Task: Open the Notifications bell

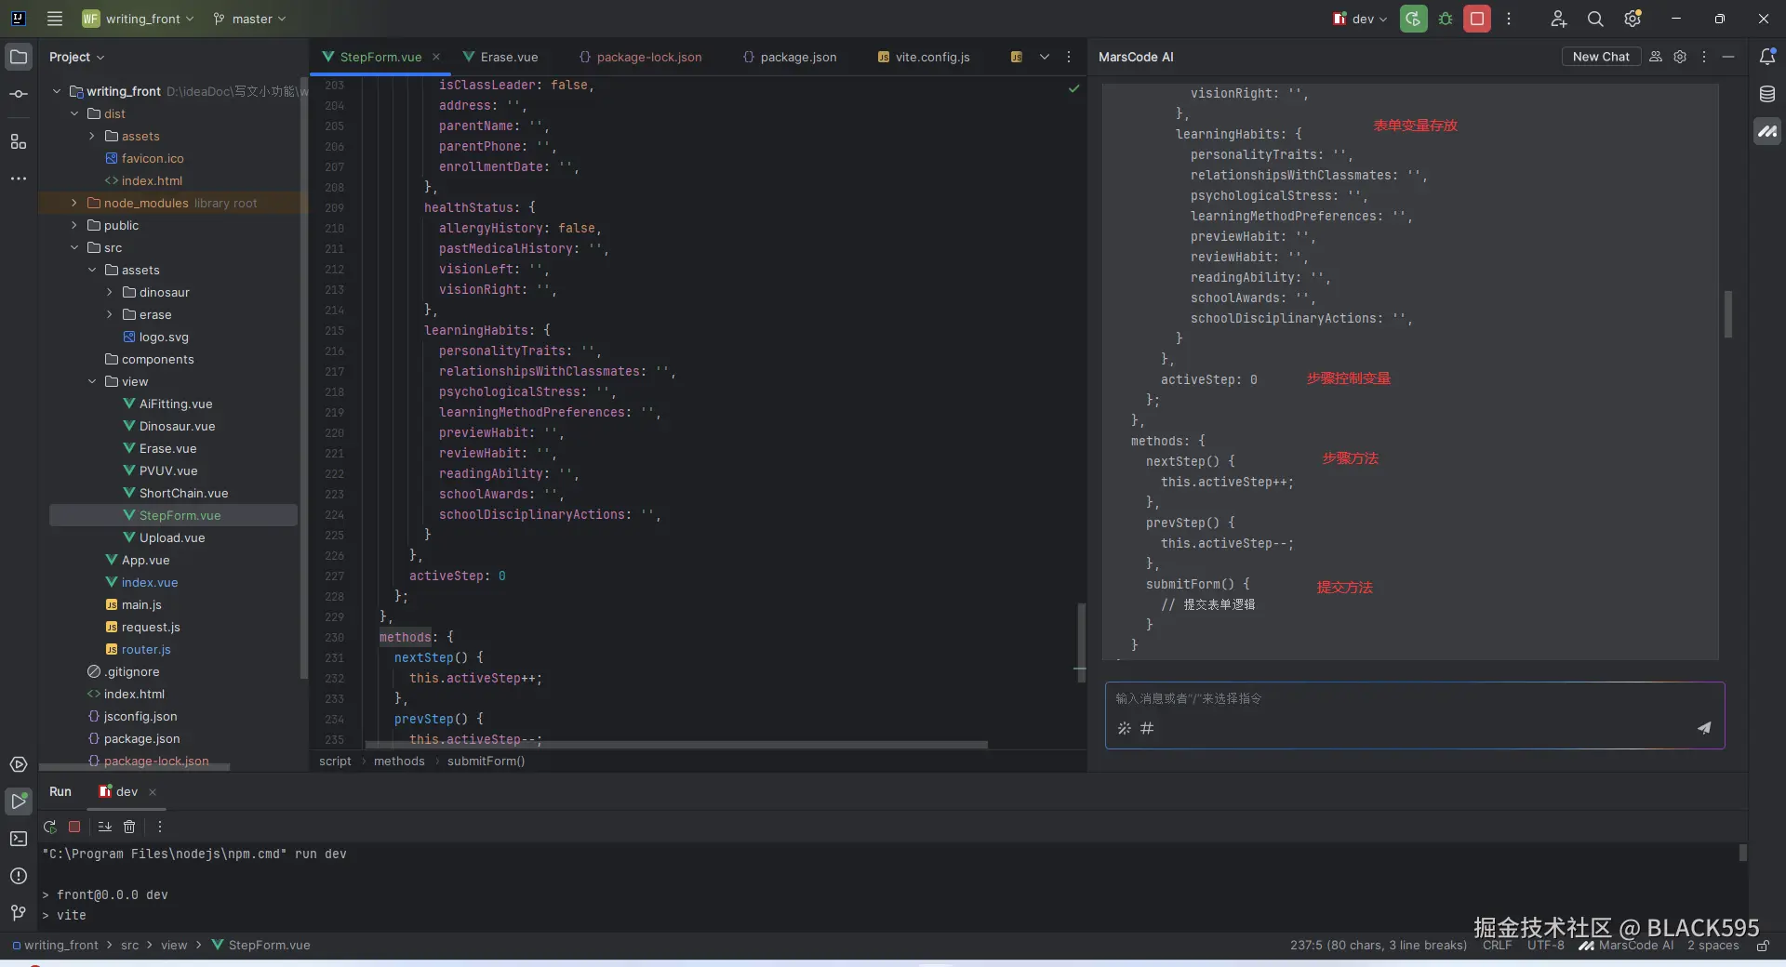Action: click(1767, 57)
